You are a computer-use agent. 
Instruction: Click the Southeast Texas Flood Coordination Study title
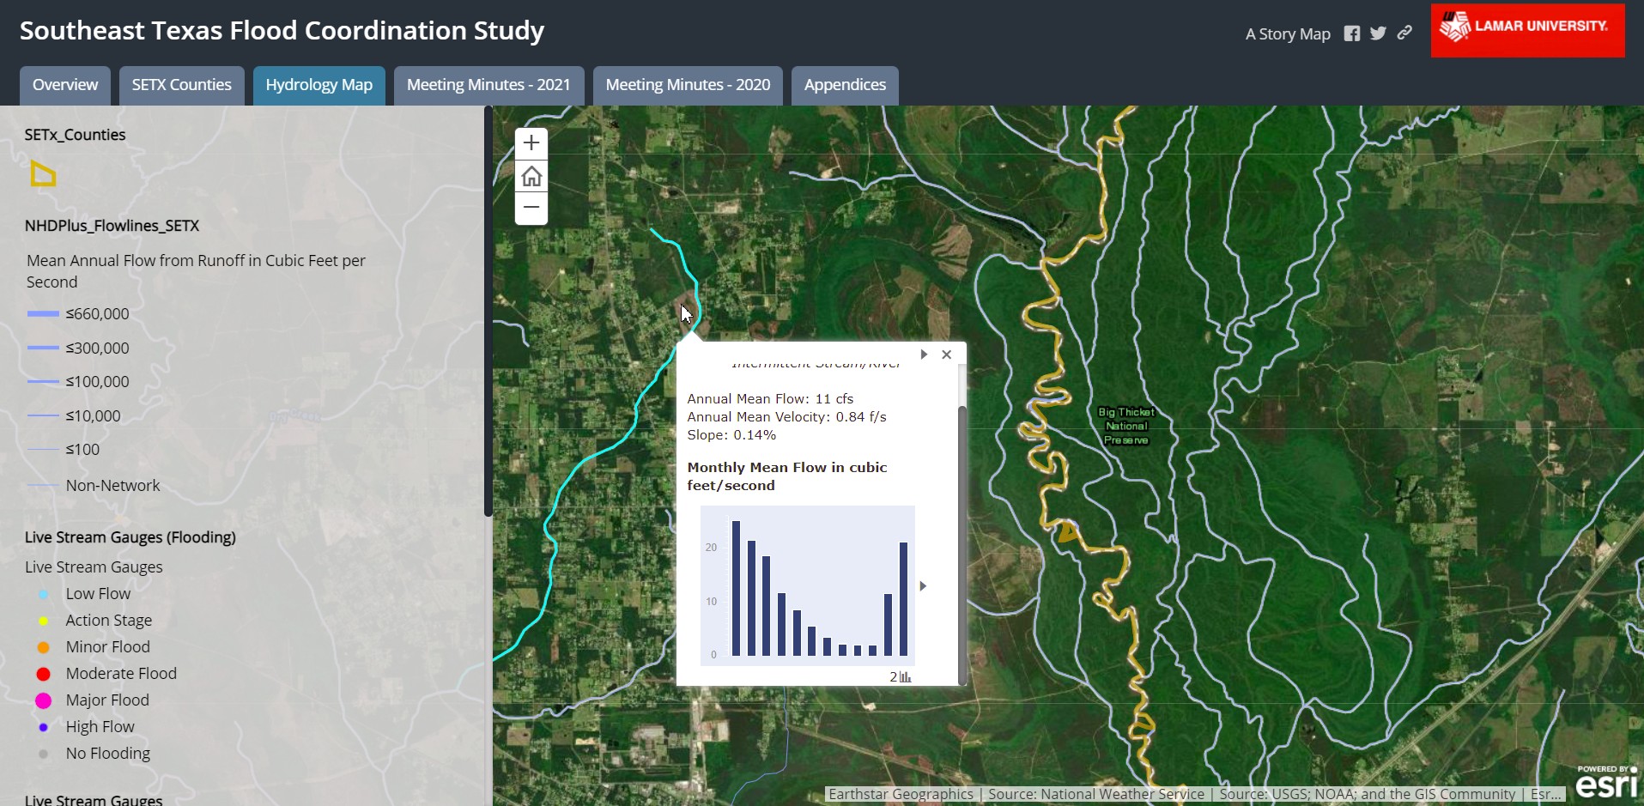282,31
